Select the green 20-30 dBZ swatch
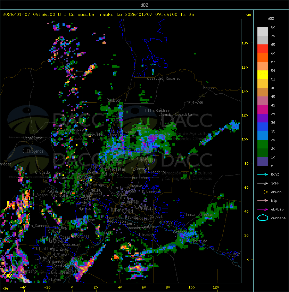This screenshot has height=292, width=289. [x=263, y=144]
